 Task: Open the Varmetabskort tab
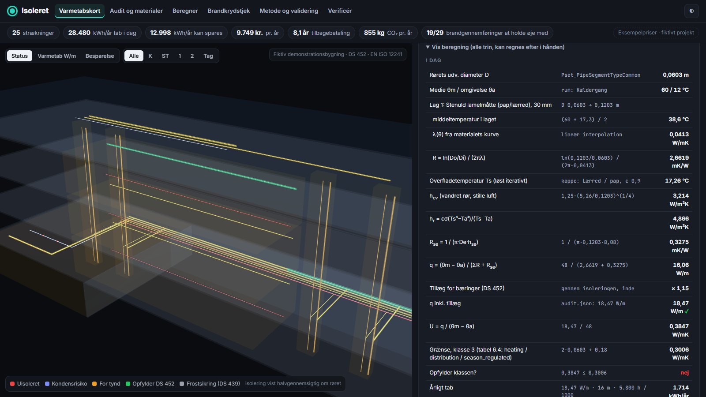79,11
